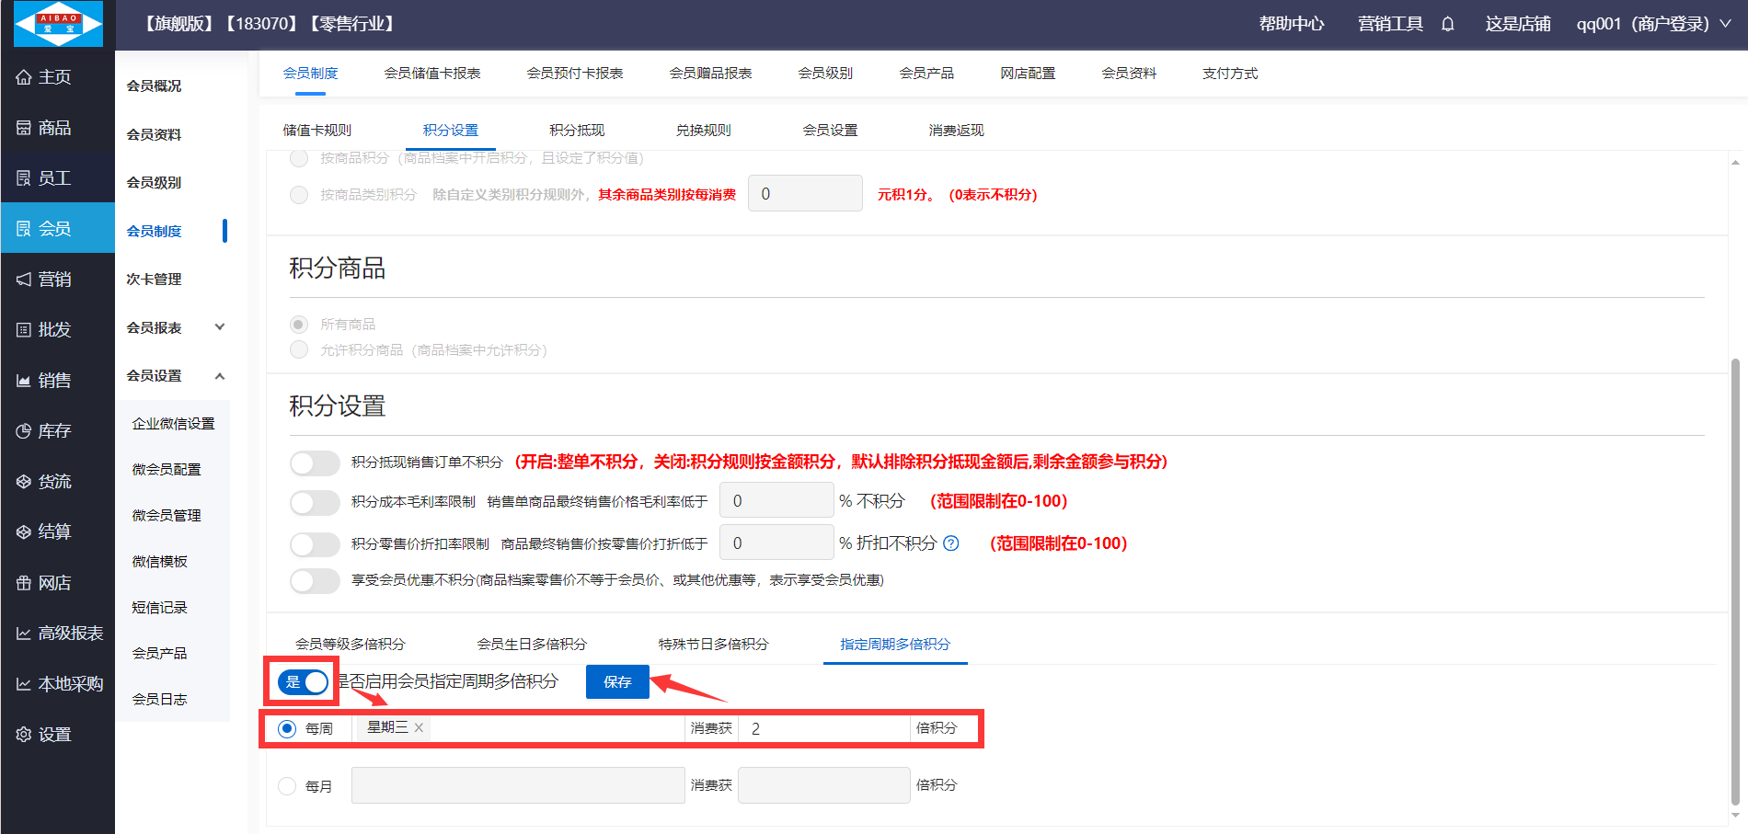Collapse the 会员设置 submenu

pyautogui.click(x=220, y=376)
